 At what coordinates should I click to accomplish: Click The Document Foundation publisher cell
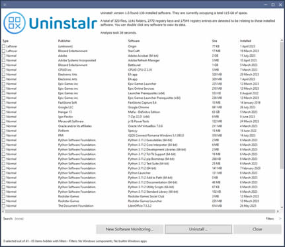75,205
